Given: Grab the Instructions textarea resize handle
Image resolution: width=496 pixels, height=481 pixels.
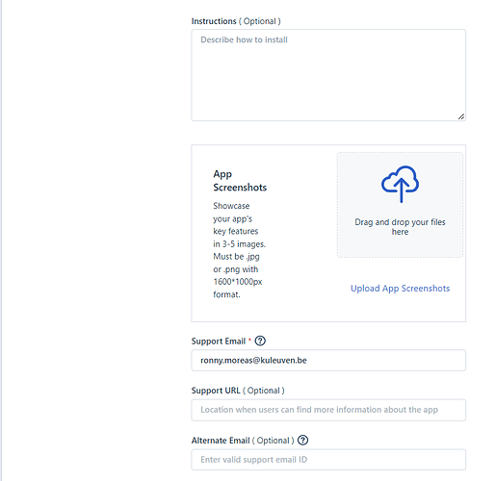Looking at the screenshot, I should (461, 116).
